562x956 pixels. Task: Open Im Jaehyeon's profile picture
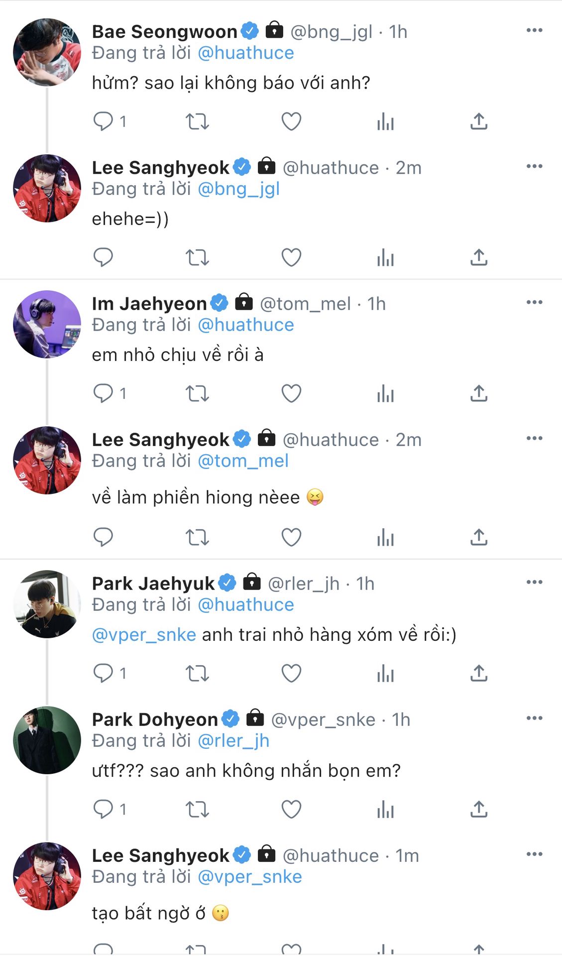point(47,324)
